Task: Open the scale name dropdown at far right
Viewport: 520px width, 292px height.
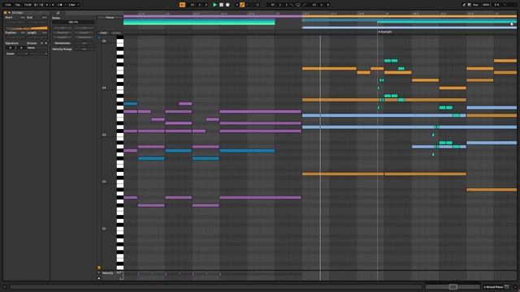Action: [x=38, y=54]
